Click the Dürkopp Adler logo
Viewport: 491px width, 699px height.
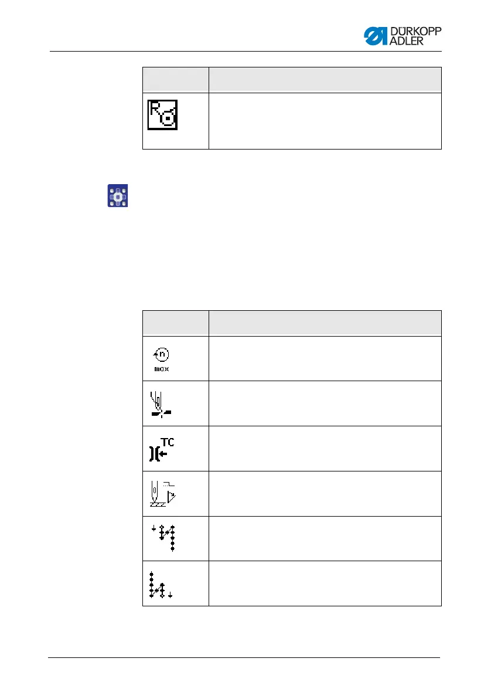click(x=403, y=36)
